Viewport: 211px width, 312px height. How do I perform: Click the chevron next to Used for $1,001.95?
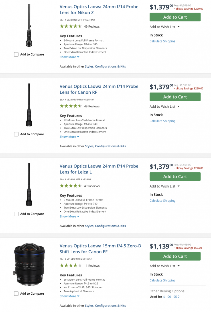pos(179,297)
